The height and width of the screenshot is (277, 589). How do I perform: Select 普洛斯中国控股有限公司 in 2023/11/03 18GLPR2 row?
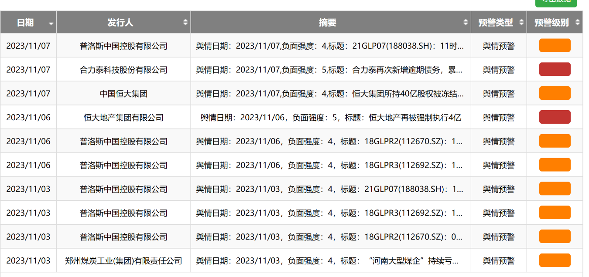click(123, 237)
